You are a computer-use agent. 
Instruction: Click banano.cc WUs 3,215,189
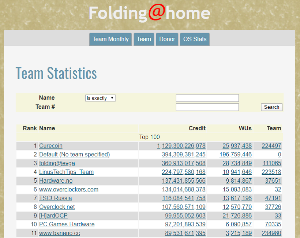(x=239, y=233)
